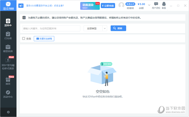Click the user avatar picture
This screenshot has width=189, height=117.
[121, 5]
